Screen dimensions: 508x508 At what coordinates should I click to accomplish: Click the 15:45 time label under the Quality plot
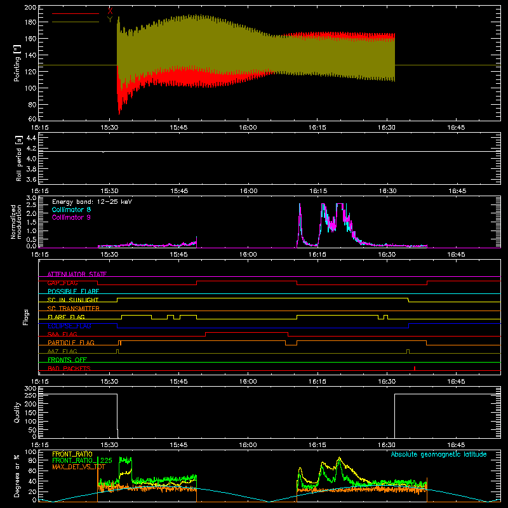point(178,445)
